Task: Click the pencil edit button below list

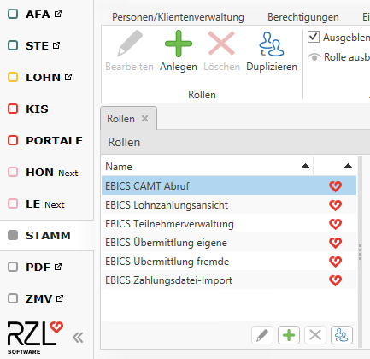Action: point(262,335)
